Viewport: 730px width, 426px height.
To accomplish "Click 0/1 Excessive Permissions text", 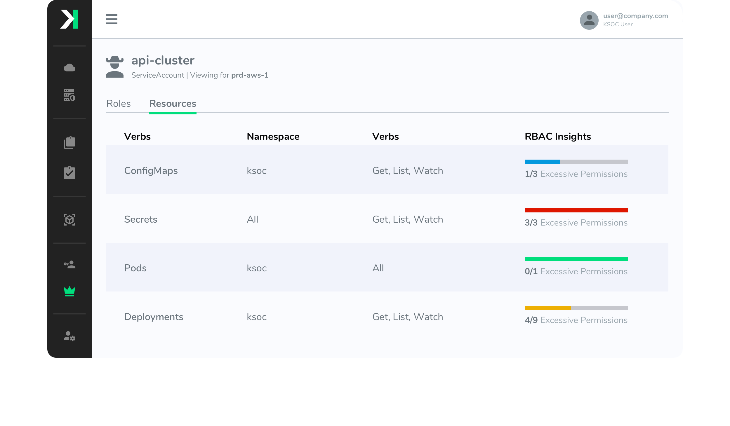I will coord(576,272).
